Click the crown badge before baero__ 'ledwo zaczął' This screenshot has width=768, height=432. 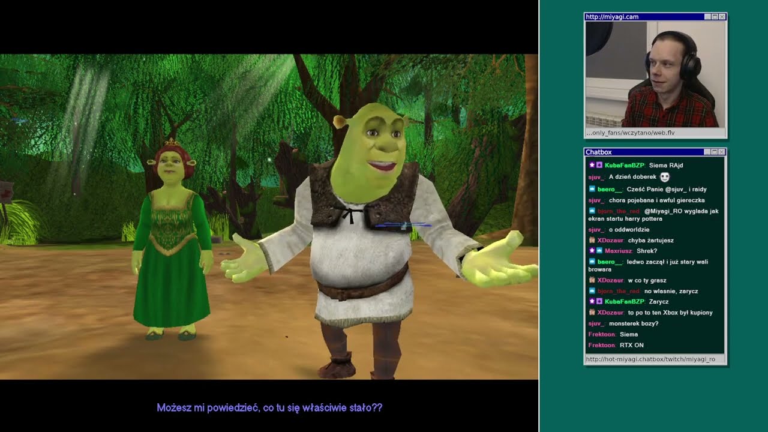coord(592,262)
